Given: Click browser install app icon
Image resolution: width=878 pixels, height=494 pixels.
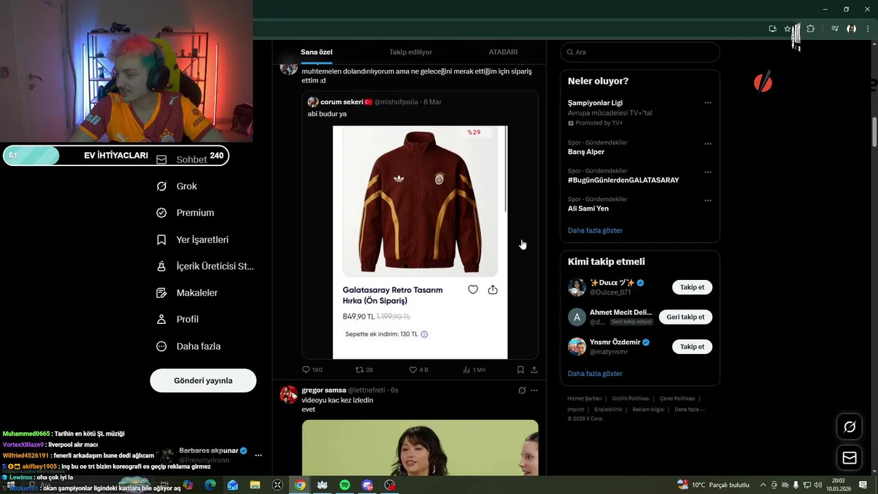Looking at the screenshot, I should (772, 29).
